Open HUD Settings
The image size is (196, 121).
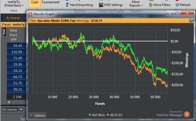(111, 5)
